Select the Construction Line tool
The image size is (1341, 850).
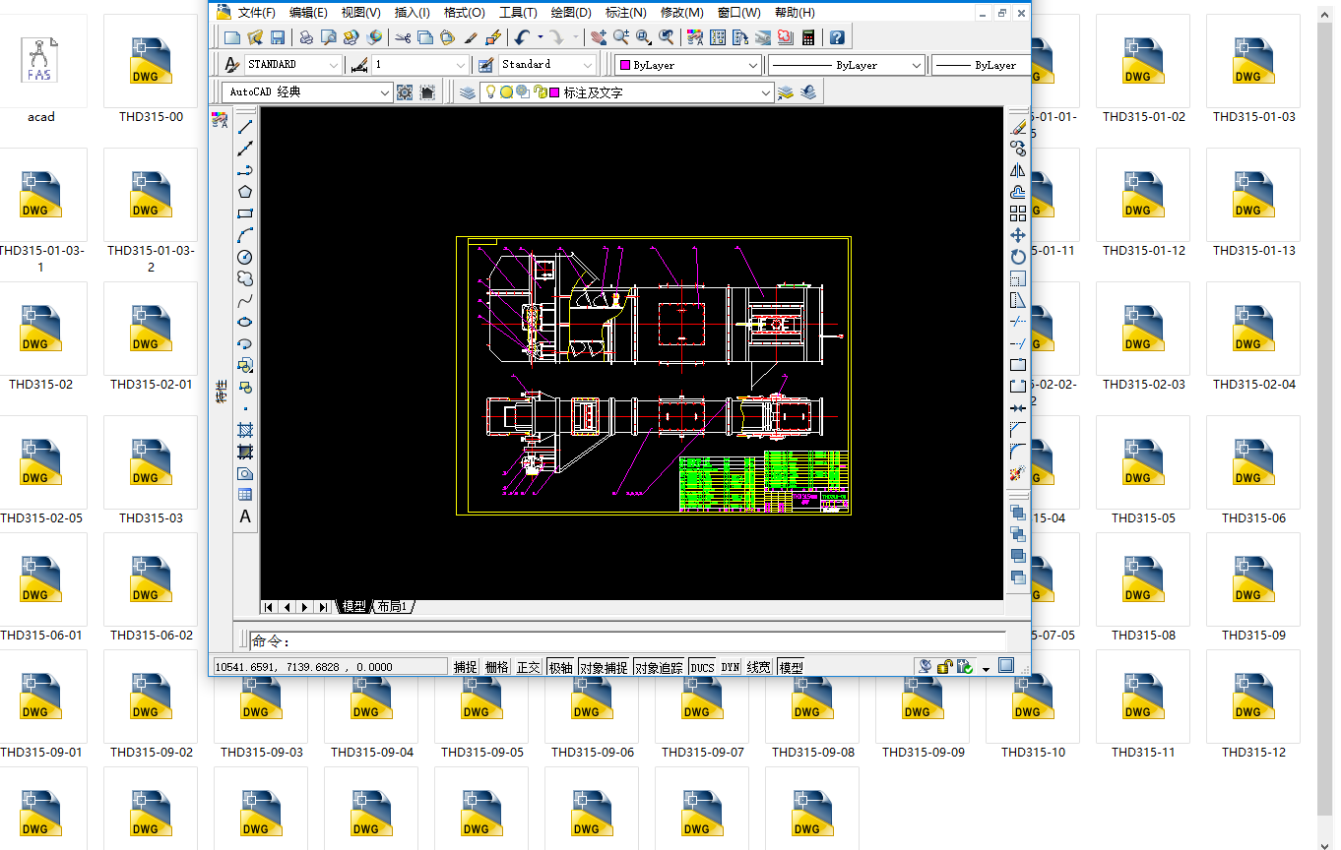(x=245, y=149)
